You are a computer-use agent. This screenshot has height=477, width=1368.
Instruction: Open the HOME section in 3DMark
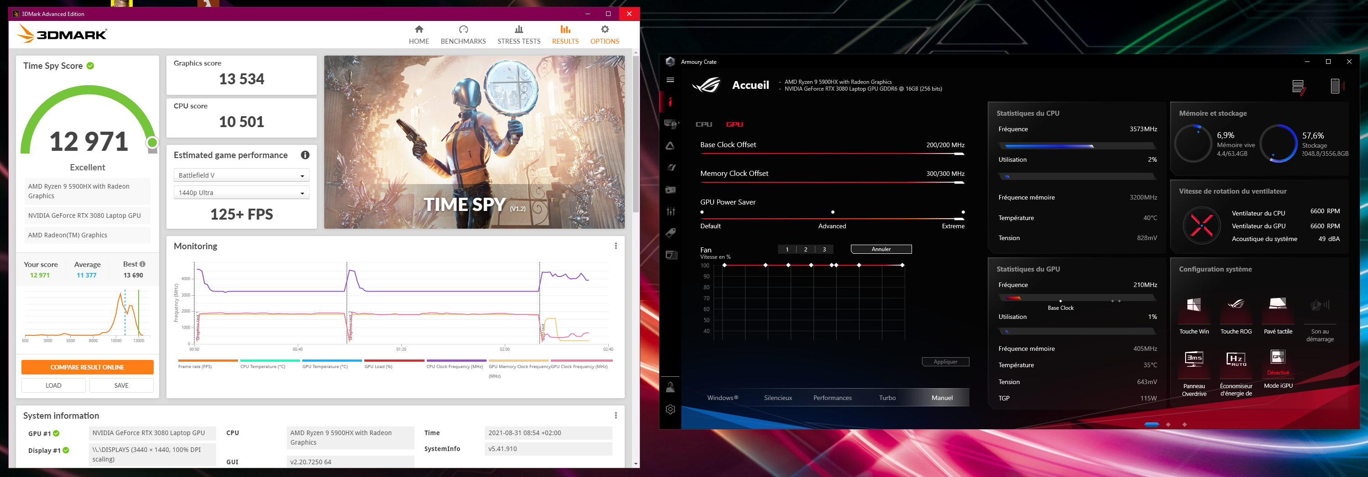(x=419, y=35)
